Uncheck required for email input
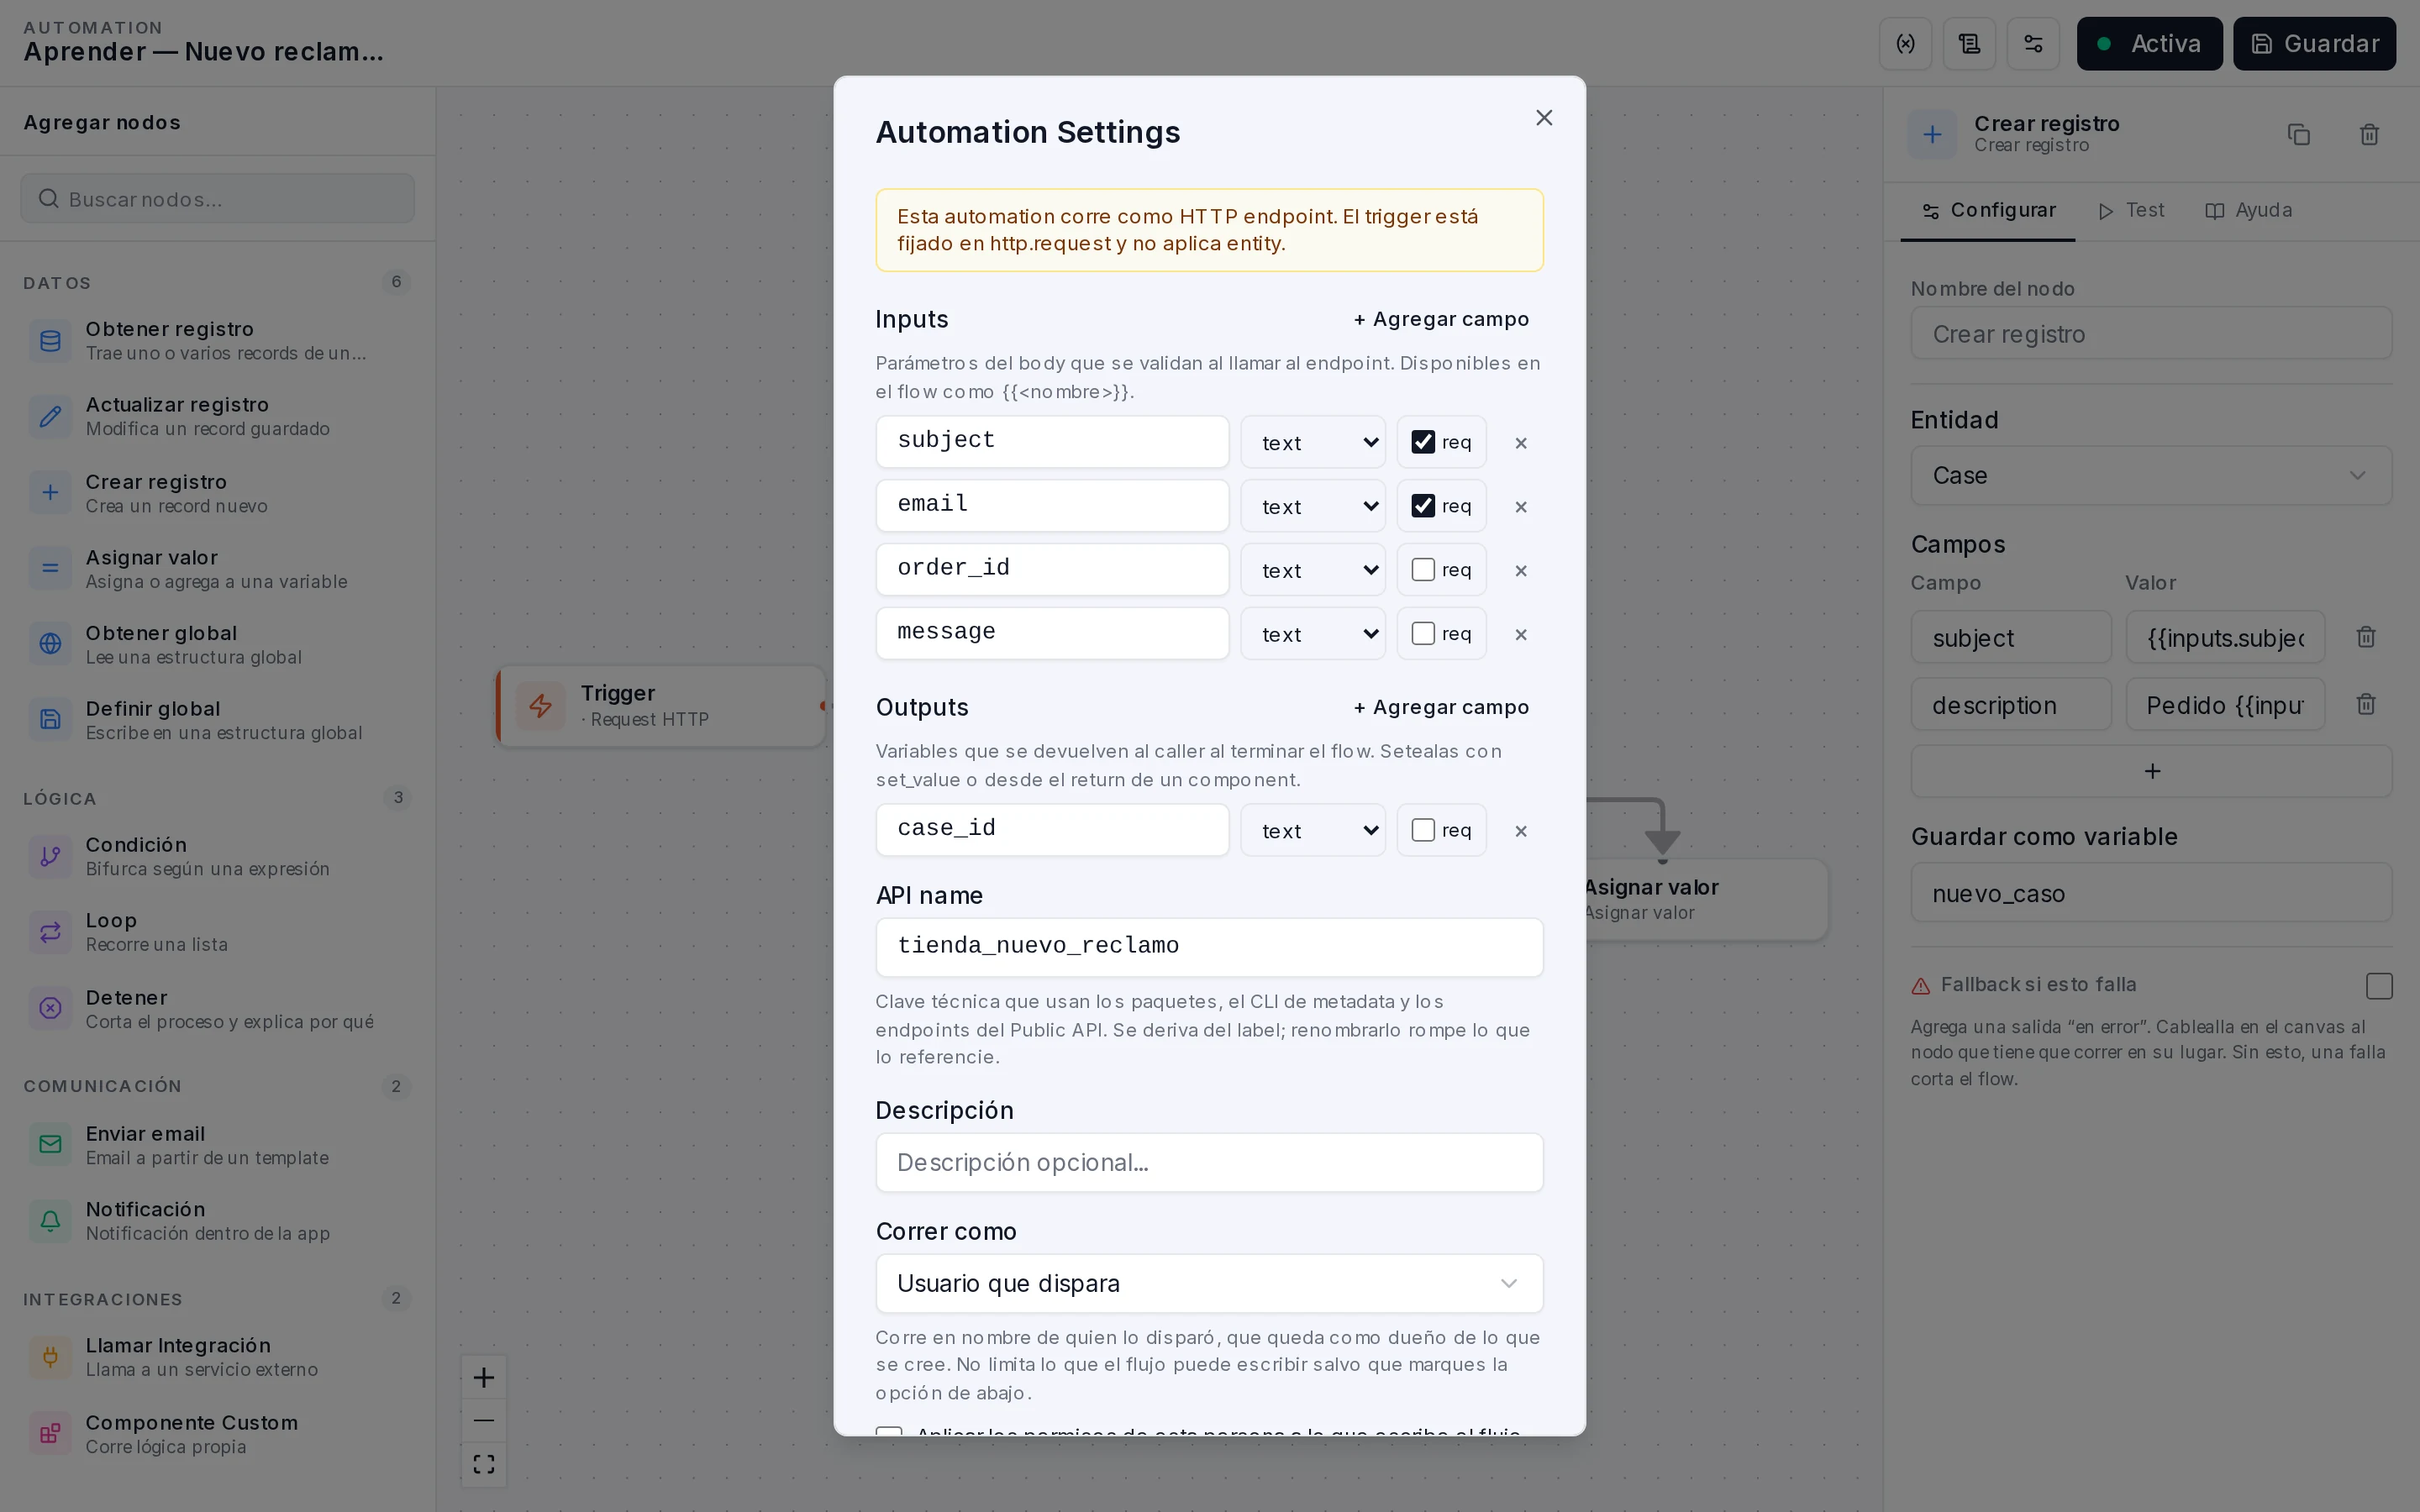This screenshot has height=1512, width=2420. pos(1423,506)
